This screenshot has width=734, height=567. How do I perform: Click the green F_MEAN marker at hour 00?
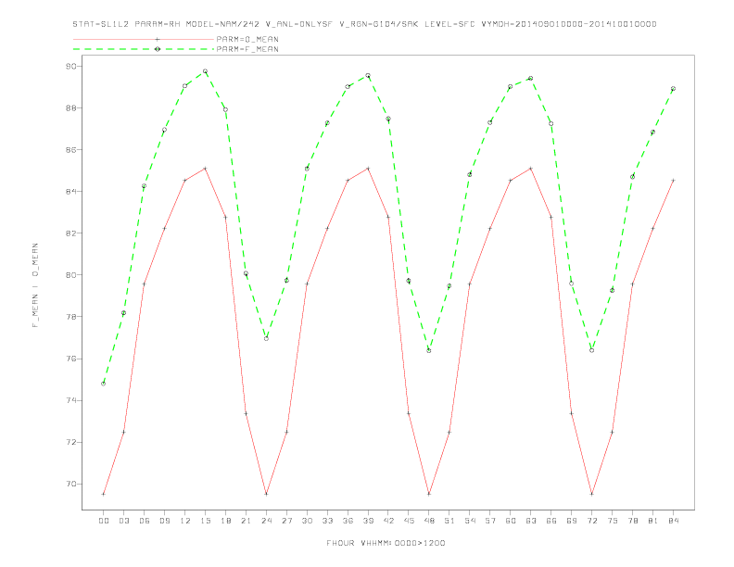pyautogui.click(x=104, y=384)
